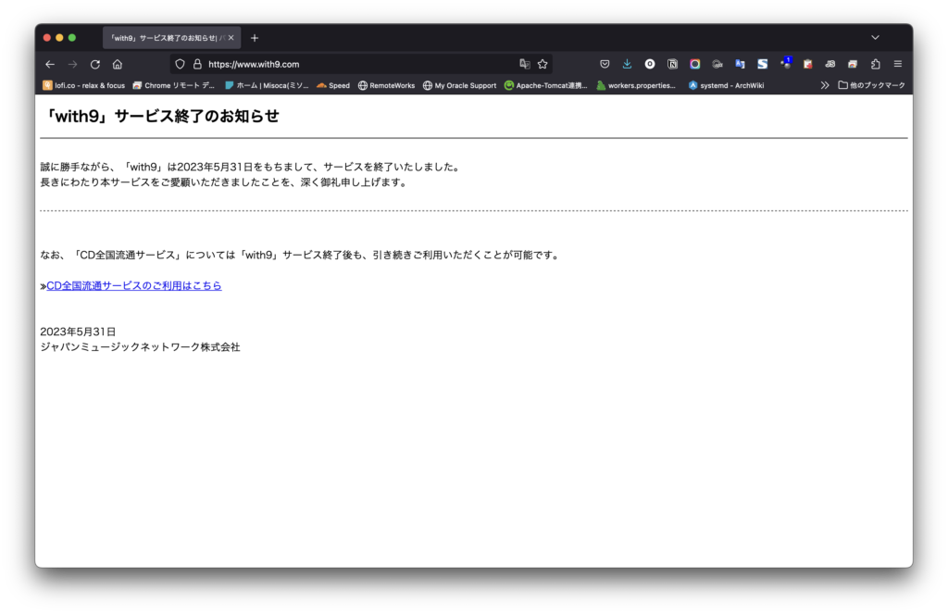Viewport: 948px width, 614px height.
Task: Open the Downloads panel
Action: 627,64
